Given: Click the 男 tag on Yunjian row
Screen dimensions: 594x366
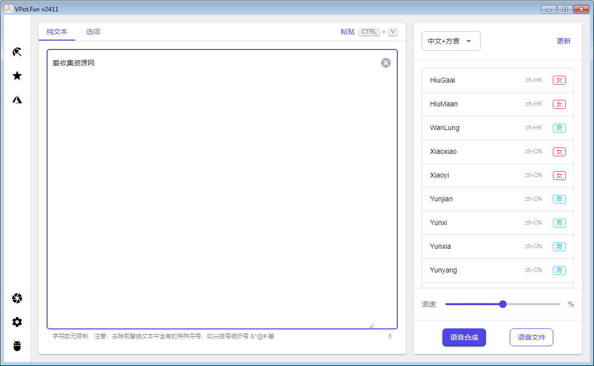Looking at the screenshot, I should [x=559, y=199].
